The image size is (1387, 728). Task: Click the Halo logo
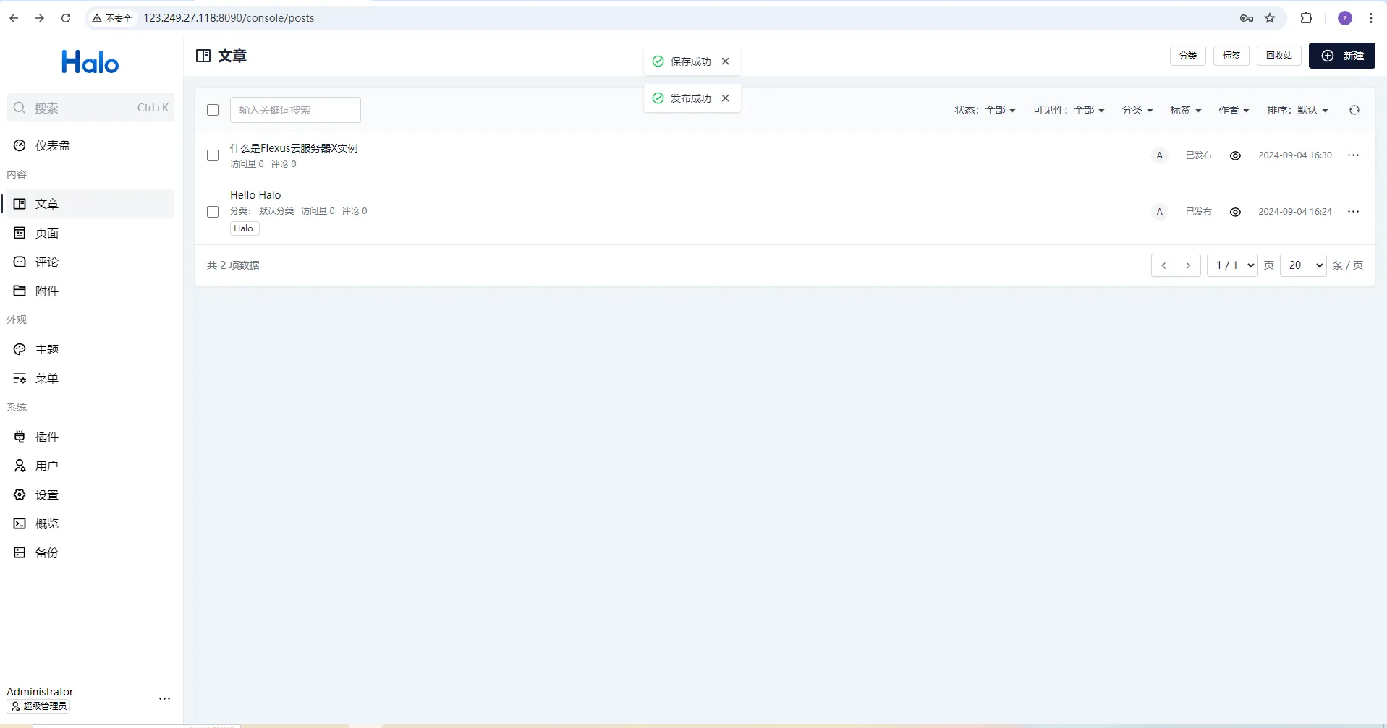click(x=90, y=63)
